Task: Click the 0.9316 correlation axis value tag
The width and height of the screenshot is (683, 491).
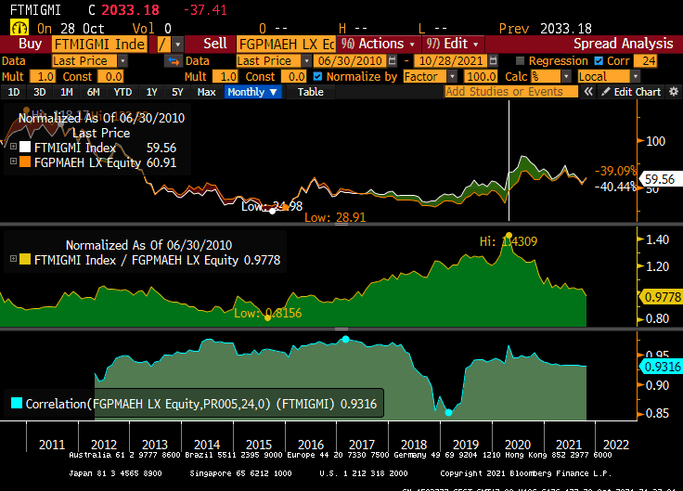Action: 661,367
